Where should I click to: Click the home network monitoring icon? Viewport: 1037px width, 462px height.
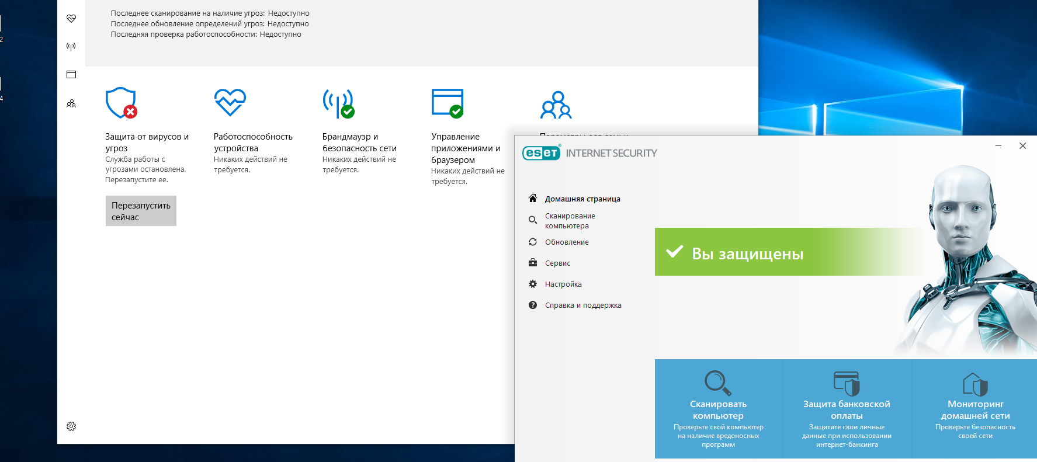click(x=975, y=384)
